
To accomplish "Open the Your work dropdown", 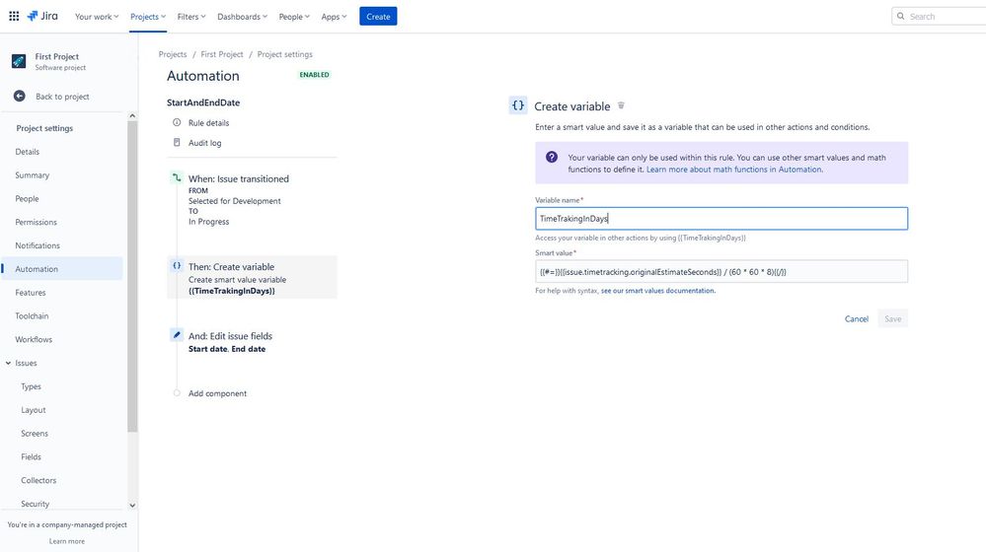I will 97,17.
